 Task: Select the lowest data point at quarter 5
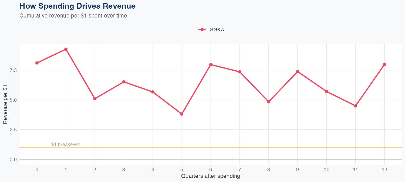click(x=182, y=114)
